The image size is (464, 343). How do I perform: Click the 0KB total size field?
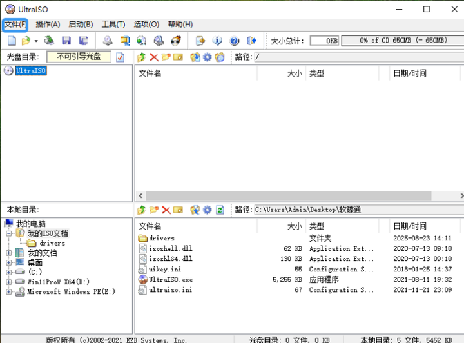(324, 41)
